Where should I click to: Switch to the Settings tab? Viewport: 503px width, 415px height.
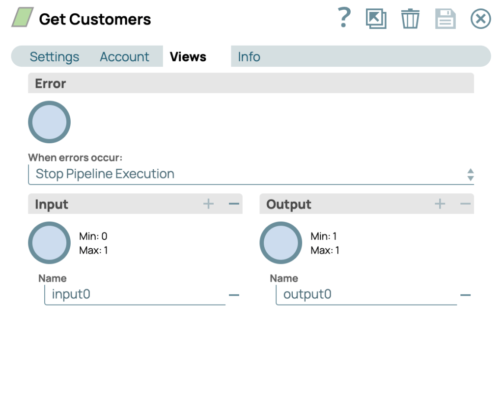[54, 57]
